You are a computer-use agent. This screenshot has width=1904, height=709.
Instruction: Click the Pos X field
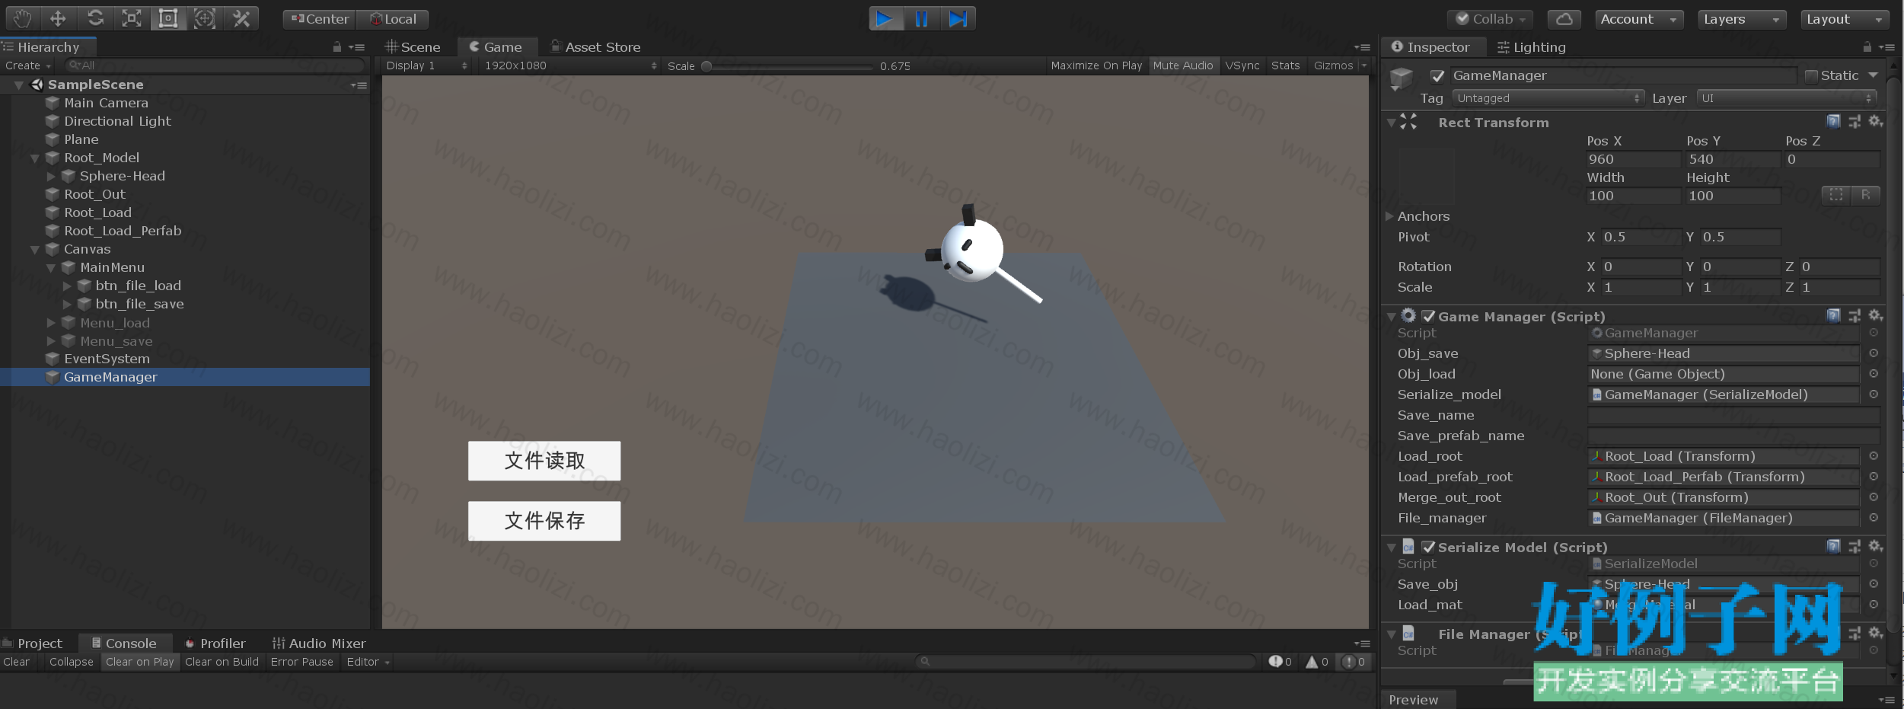[x=1633, y=159]
